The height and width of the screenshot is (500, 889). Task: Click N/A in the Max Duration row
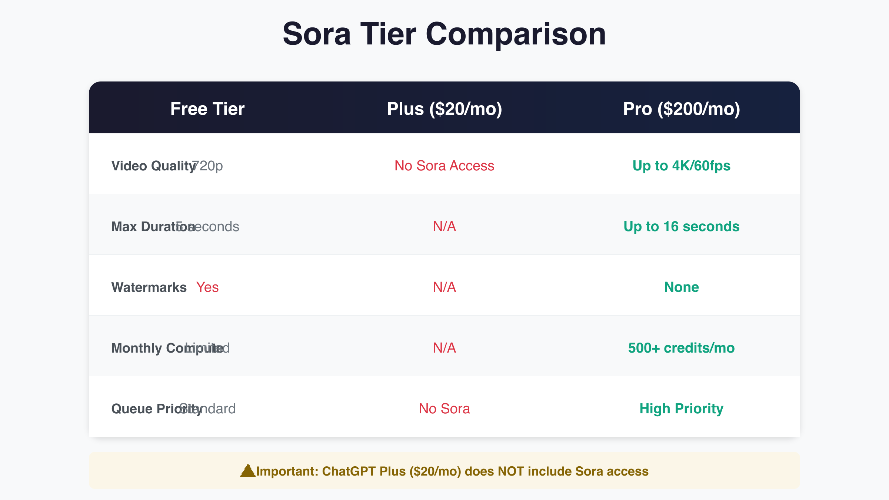444,226
